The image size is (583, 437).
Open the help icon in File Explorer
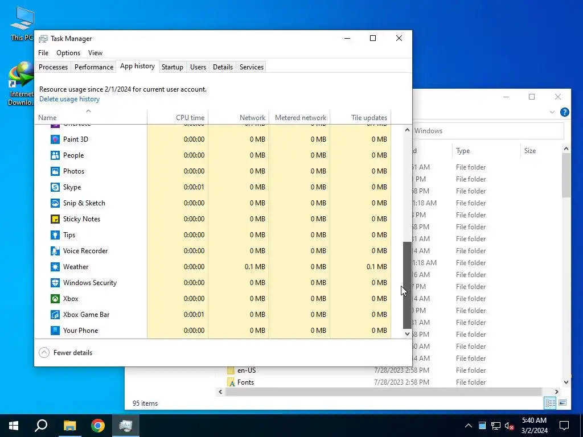point(564,112)
